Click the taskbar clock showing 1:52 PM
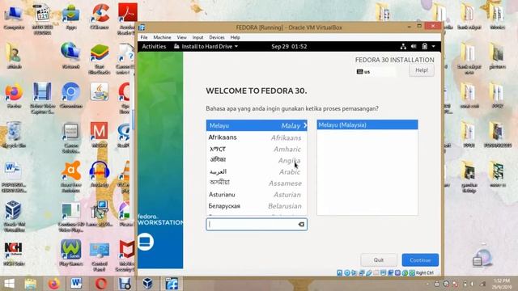This screenshot has height=291, width=518. [x=502, y=284]
